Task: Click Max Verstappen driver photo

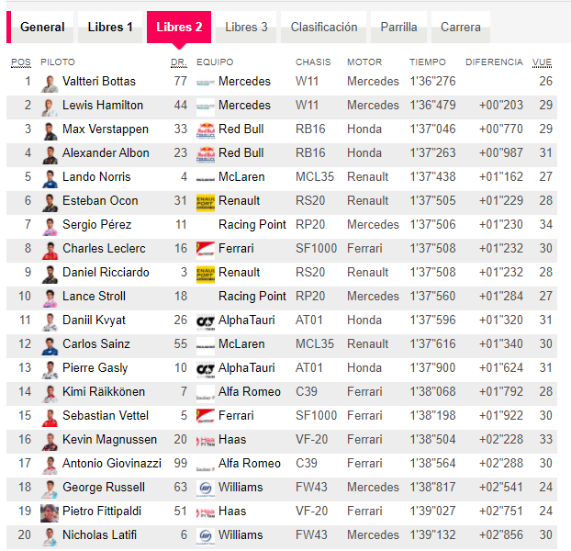Action: pos(50,131)
